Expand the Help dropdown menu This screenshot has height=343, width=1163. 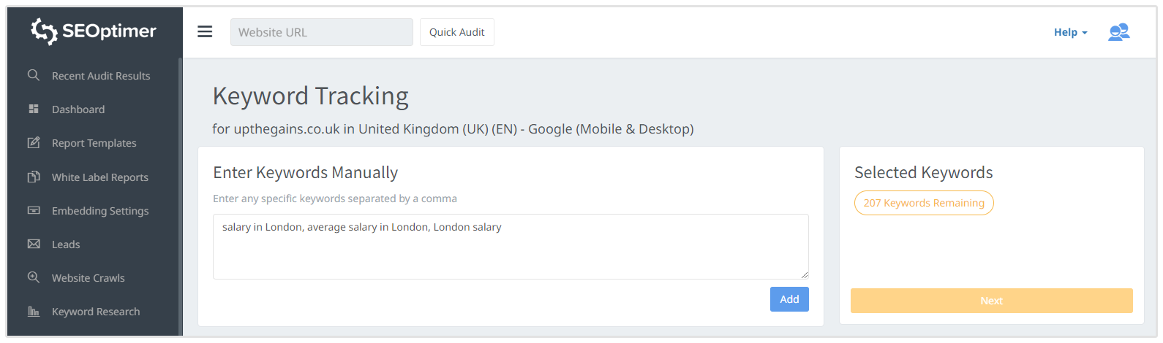1070,32
